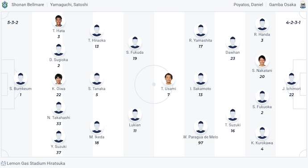Open the Gamba Osaka team name link
The width and height of the screenshot is (308, 168).
click(x=283, y=4)
